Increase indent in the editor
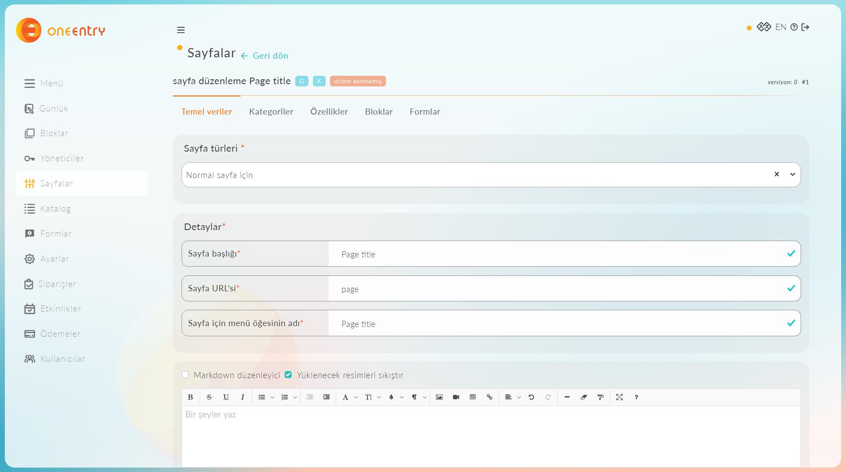The image size is (846, 472). coord(327,397)
